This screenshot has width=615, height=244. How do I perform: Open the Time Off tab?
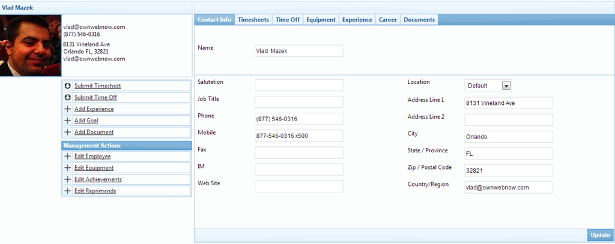click(288, 20)
